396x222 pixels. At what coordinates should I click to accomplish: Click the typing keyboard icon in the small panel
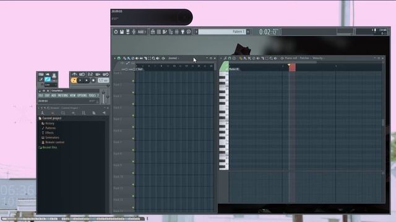pos(41,75)
